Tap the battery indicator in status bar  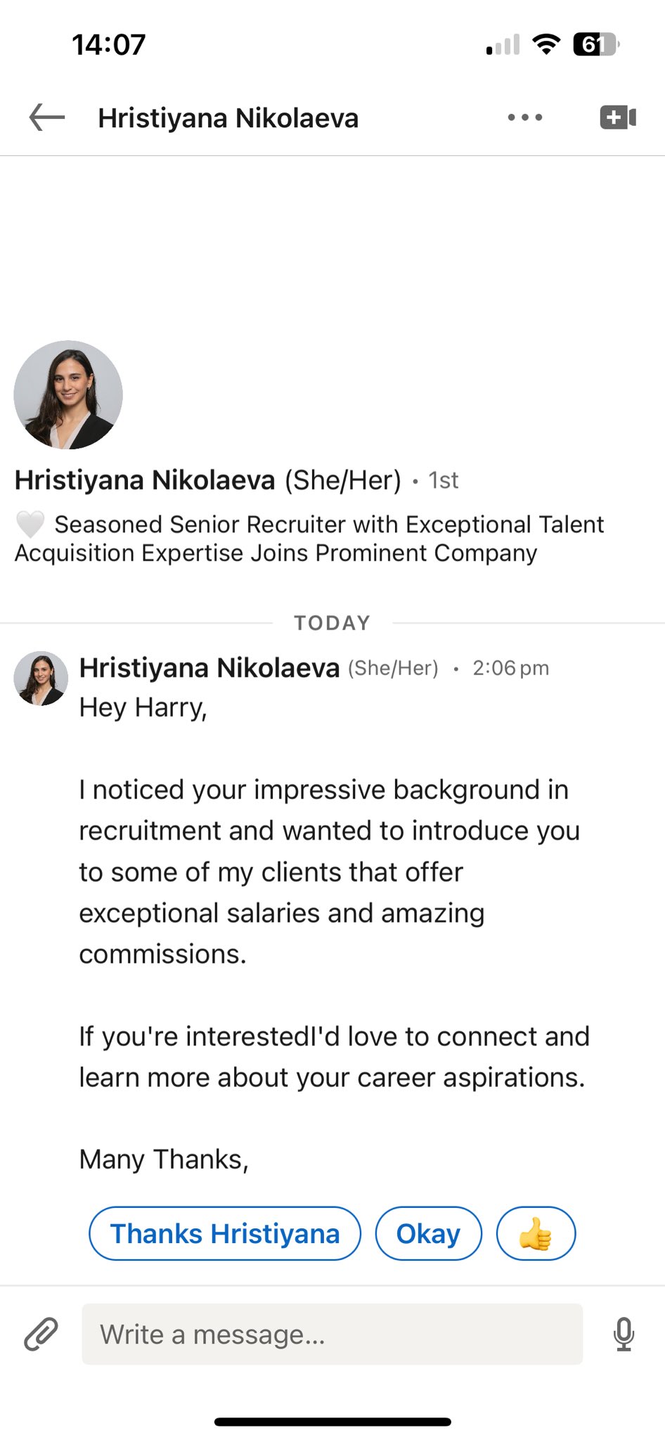tap(595, 44)
